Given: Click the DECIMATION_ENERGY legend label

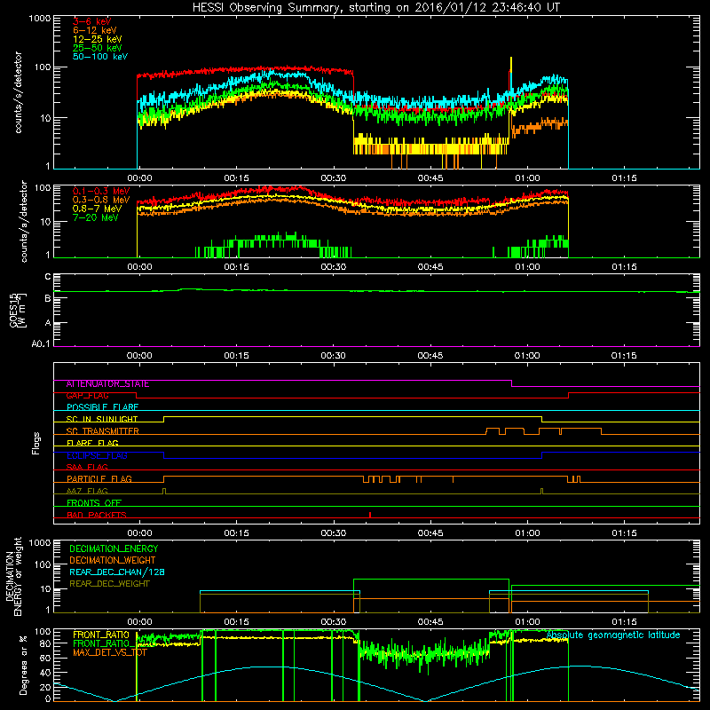Looking at the screenshot, I should pyautogui.click(x=114, y=548).
